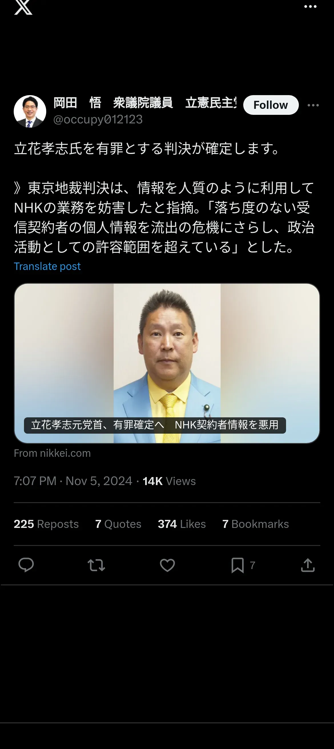Follow the @occupy012123 account
The width and height of the screenshot is (334, 749).
pyautogui.click(x=271, y=105)
